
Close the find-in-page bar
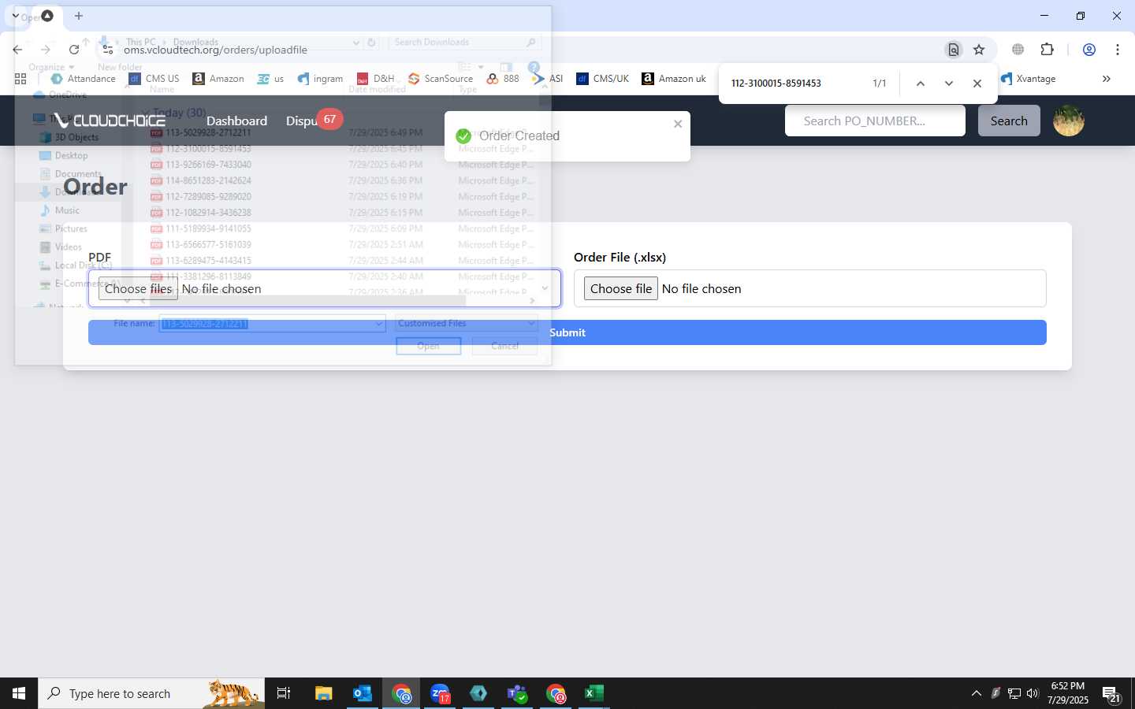(977, 84)
